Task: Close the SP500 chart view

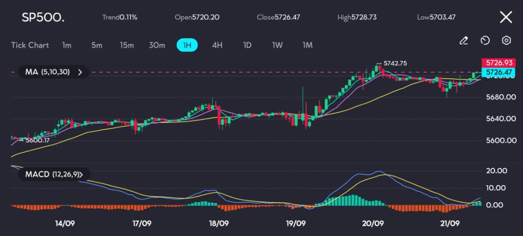Action: [506, 17]
